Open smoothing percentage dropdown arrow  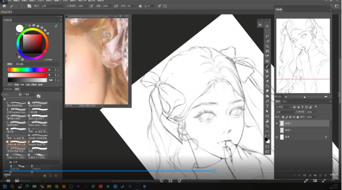[x=136, y=6]
